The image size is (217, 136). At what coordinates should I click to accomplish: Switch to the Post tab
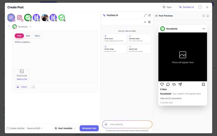coord(19,36)
